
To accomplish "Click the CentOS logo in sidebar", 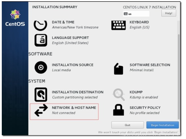I will [15, 18].
